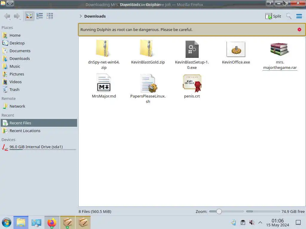Click the KevinBlastGold.zip file name
306x229 pixels.
[x=148, y=62]
